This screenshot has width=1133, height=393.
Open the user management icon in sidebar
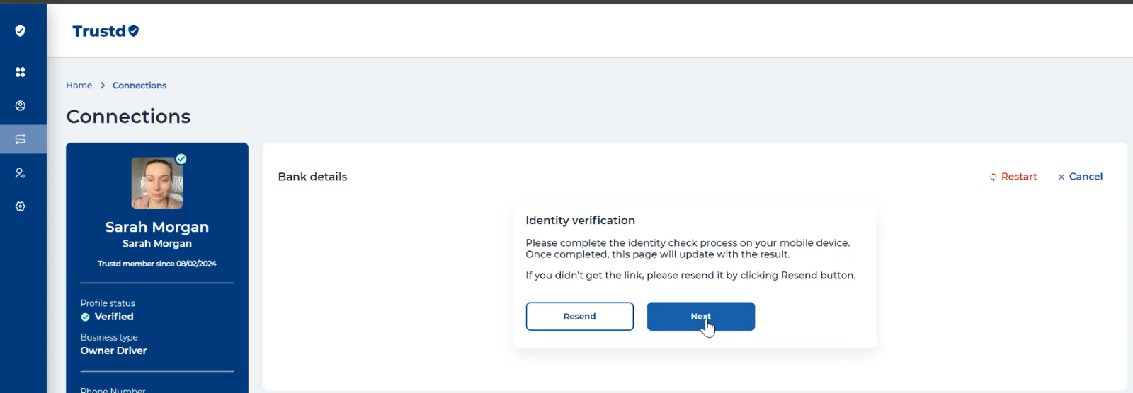point(20,172)
